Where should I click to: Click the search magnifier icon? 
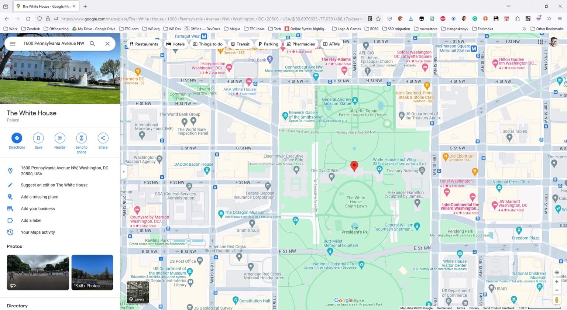click(93, 44)
